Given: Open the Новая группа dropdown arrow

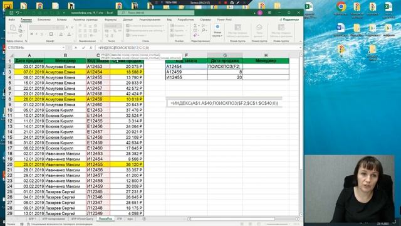Looking at the screenshot, I should [x=221, y=36].
